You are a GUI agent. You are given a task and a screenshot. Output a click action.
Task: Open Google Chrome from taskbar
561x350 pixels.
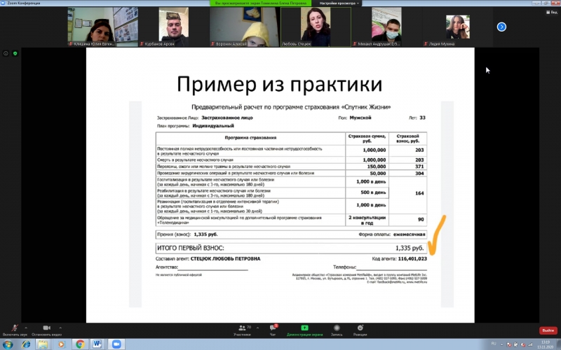[x=80, y=344]
